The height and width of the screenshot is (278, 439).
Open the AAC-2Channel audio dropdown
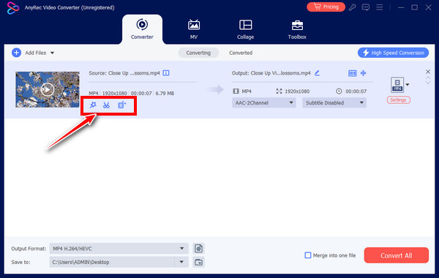[x=263, y=102]
